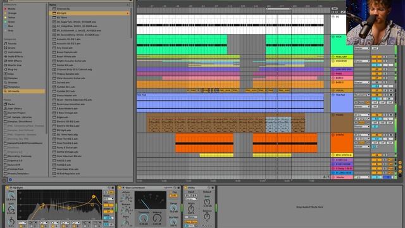The width and height of the screenshot is (405, 228).
Task: Select the highest EQ Eight filter node on the curve
Action: (94, 197)
